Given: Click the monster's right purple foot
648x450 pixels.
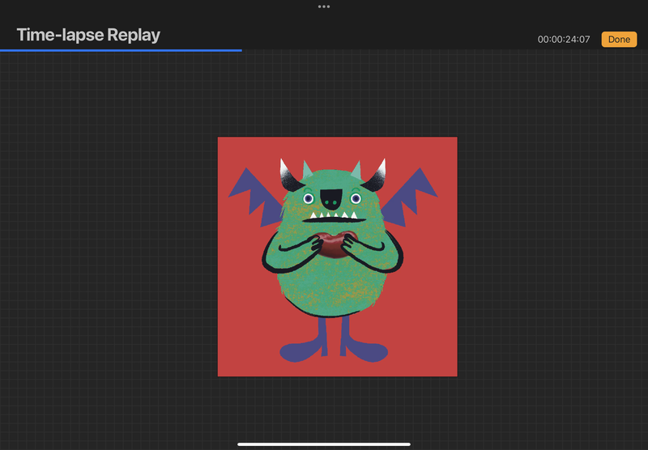Looking at the screenshot, I should pyautogui.click(x=365, y=350).
